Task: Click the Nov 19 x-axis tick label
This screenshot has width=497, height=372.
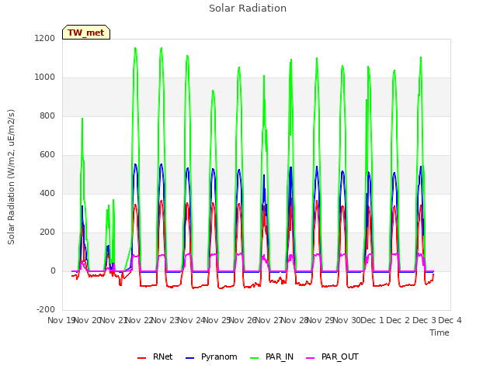Action: pyautogui.click(x=61, y=320)
